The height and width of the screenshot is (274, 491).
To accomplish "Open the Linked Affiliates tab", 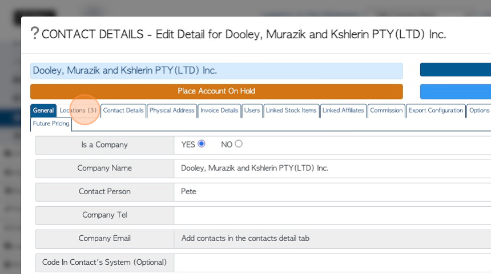I will click(343, 111).
